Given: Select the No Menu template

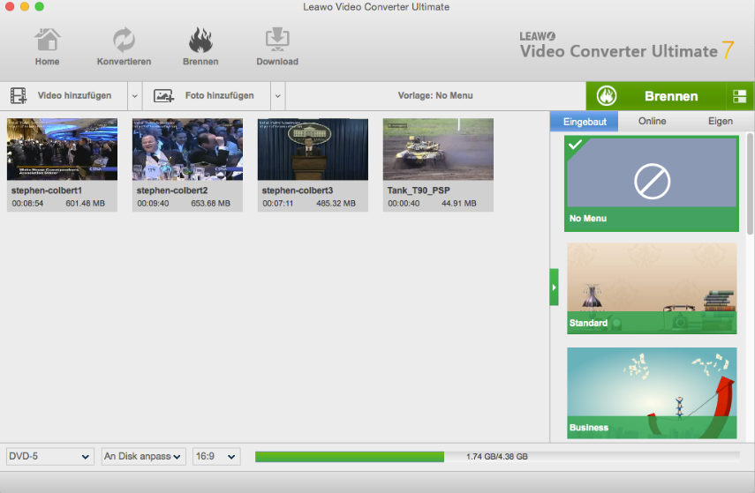Looking at the screenshot, I should click(652, 183).
